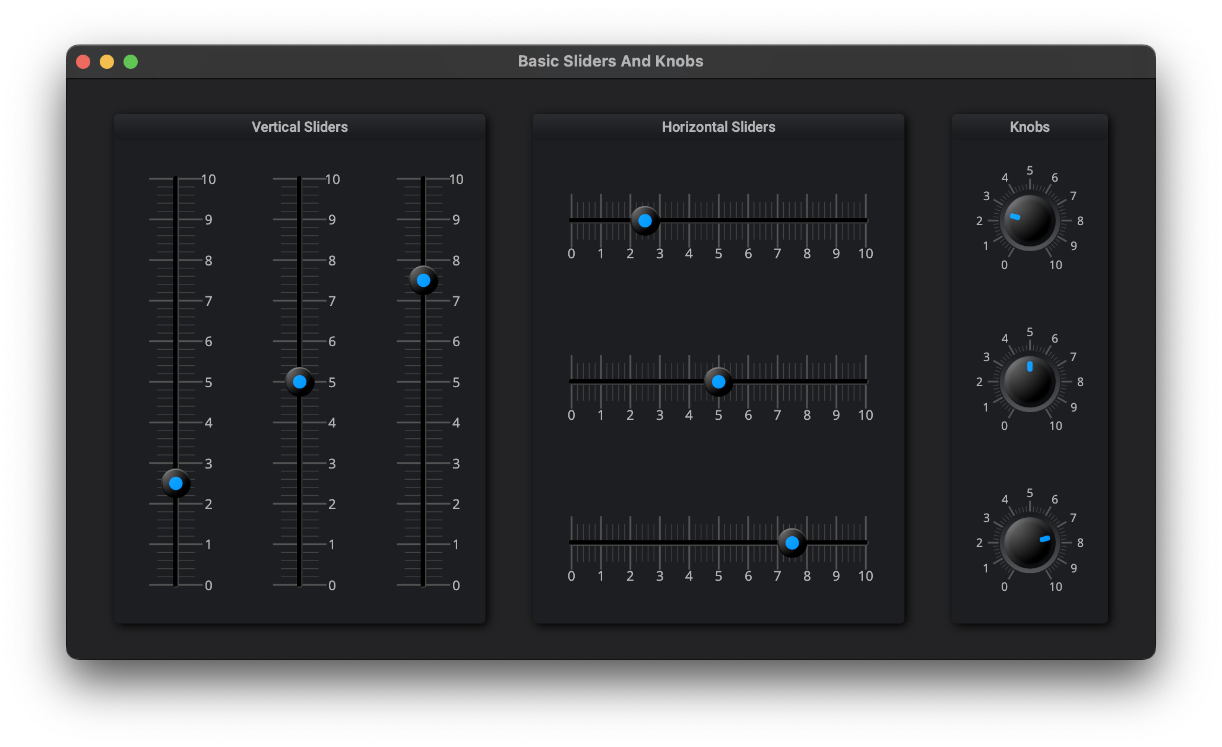The height and width of the screenshot is (747, 1222).
Task: Click the first vertical slider track at the 9 tick
Action: (176, 220)
